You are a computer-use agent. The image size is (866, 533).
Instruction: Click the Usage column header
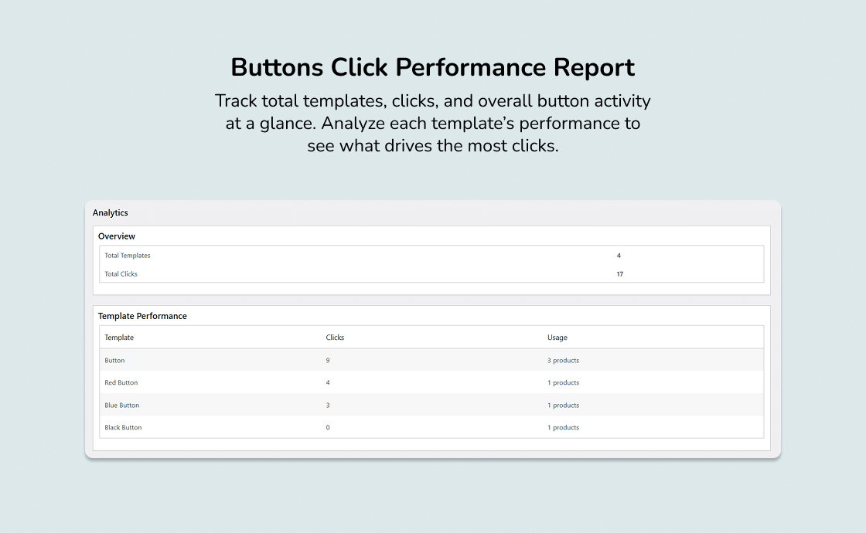[557, 337]
